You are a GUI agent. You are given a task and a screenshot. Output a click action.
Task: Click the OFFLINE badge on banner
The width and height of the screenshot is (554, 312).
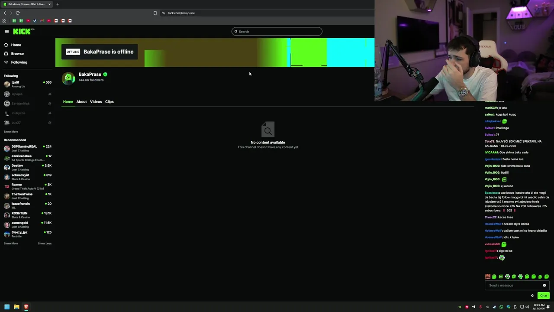[x=73, y=52]
